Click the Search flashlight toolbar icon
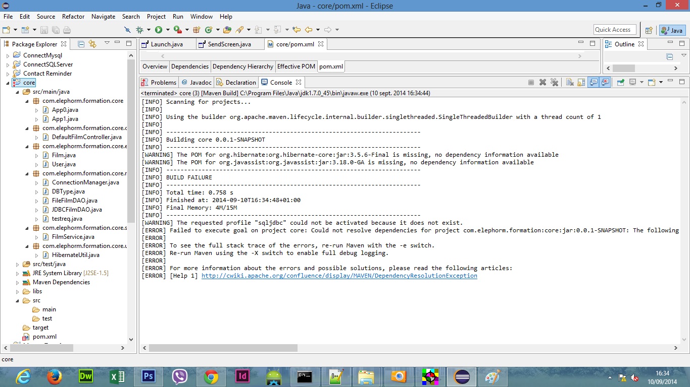 [239, 30]
